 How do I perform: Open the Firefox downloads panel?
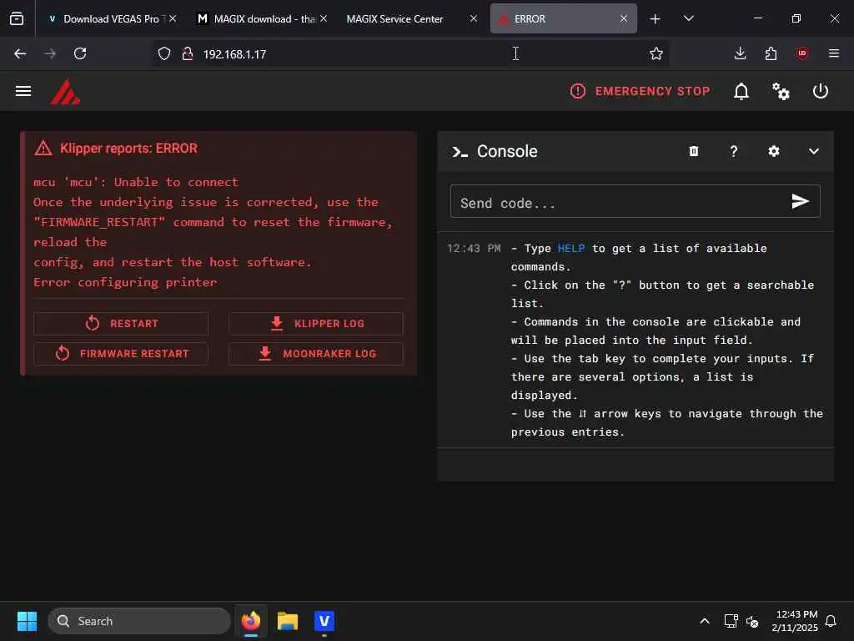coord(740,53)
